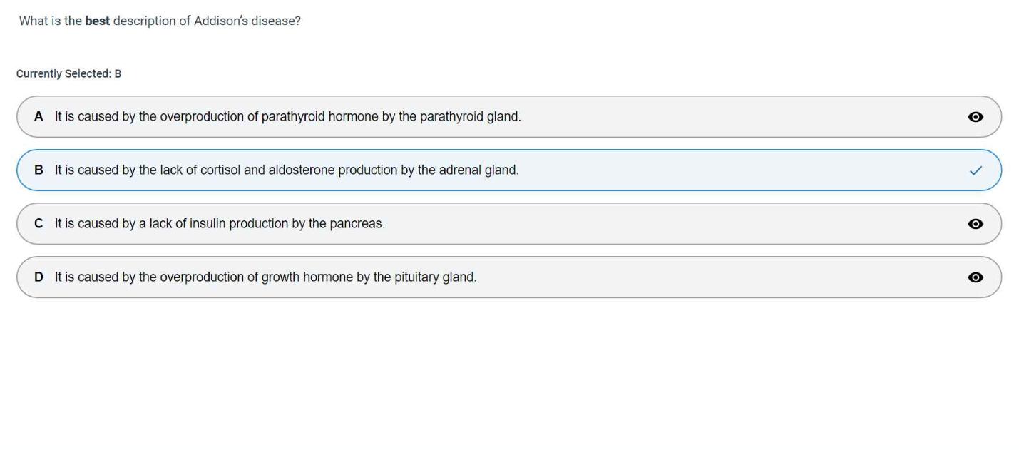The width and height of the screenshot is (1019, 450).
Task: Click the checkmark on selected answer B
Action: pyautogui.click(x=976, y=170)
